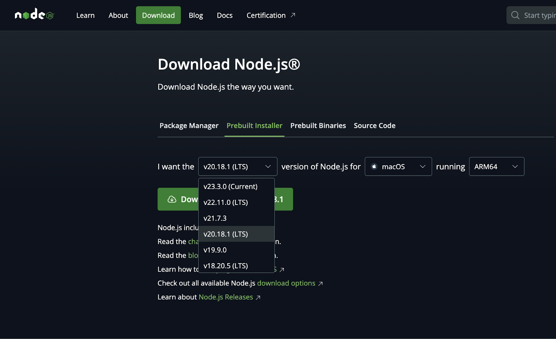Choose v22.11.0 (LTS) from the list
Viewport: 556px width, 339px height.
click(x=236, y=202)
